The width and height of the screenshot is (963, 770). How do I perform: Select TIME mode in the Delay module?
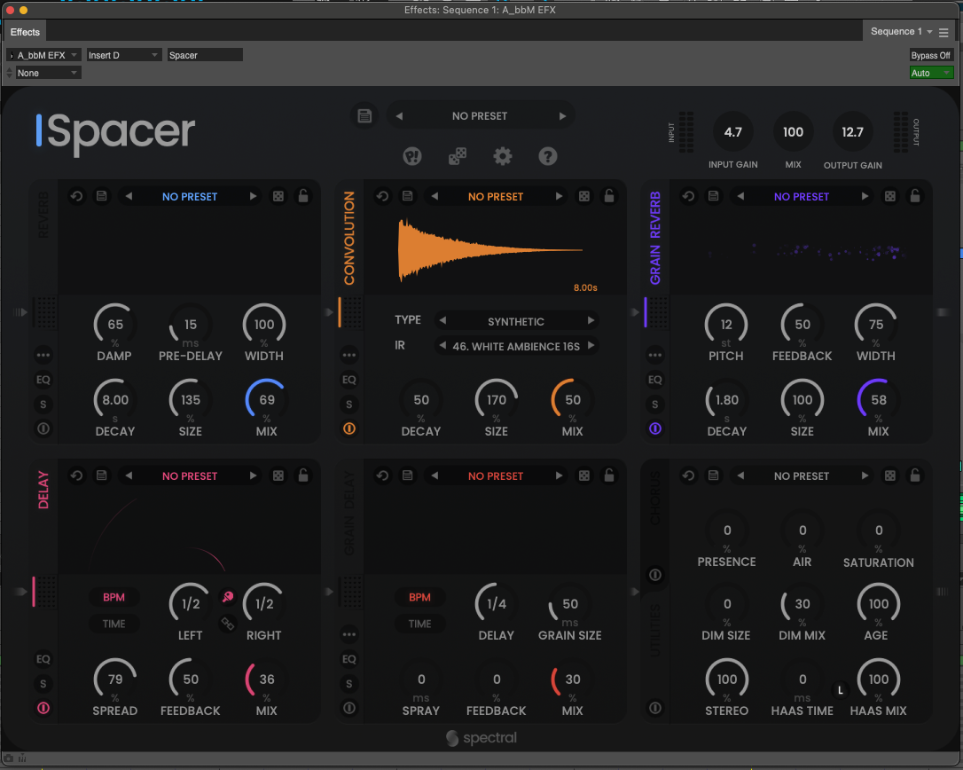point(114,624)
